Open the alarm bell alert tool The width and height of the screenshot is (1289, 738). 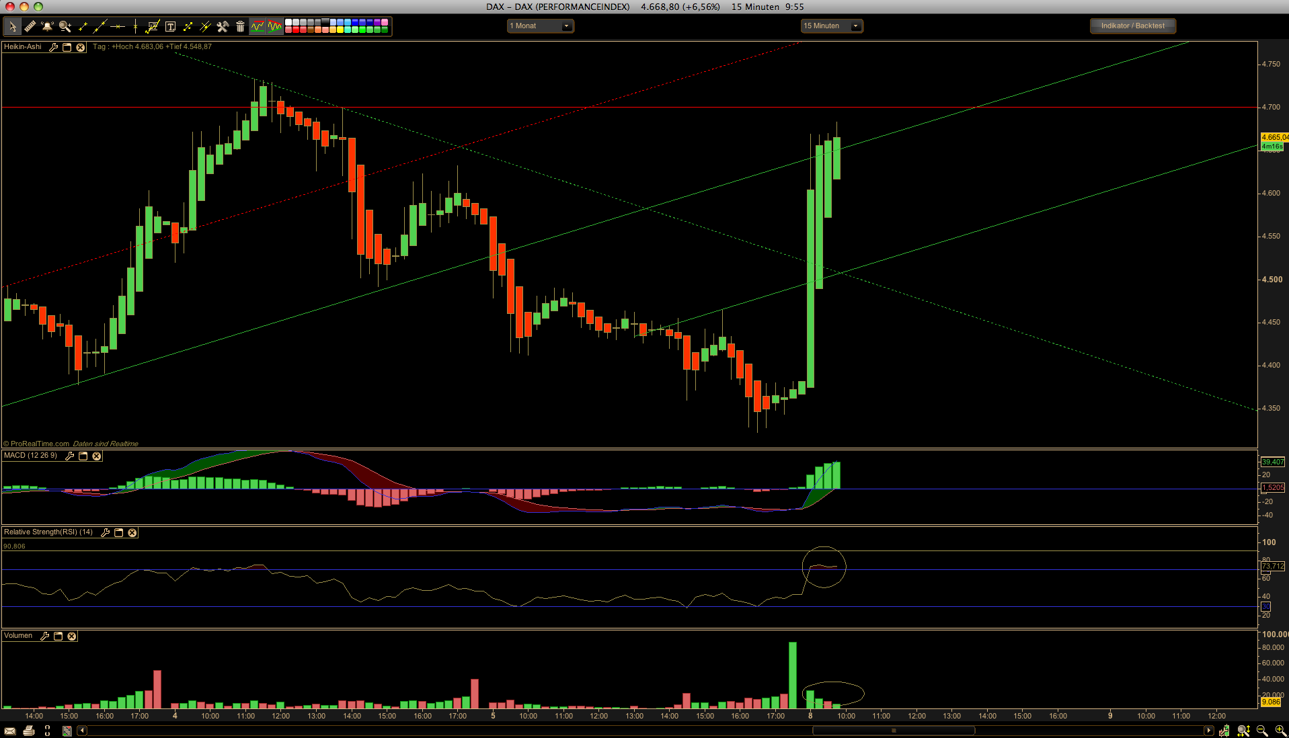[x=47, y=26]
